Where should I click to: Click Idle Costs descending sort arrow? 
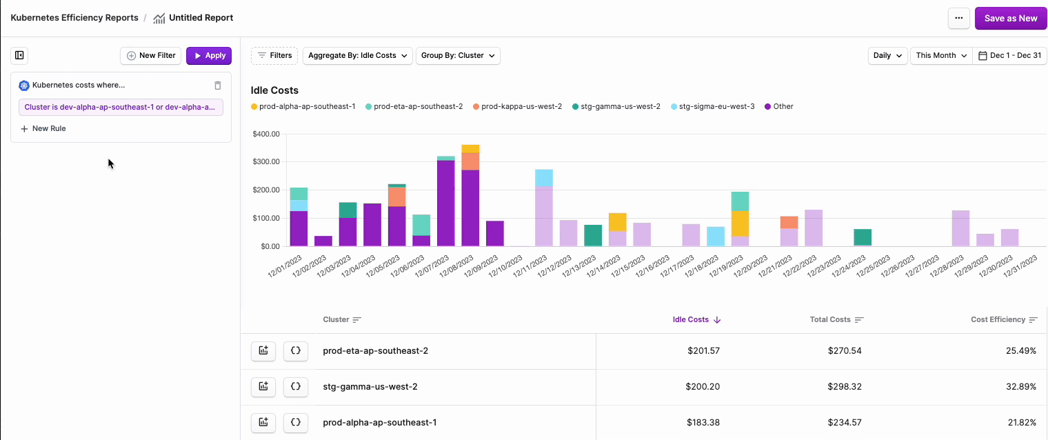pos(717,320)
